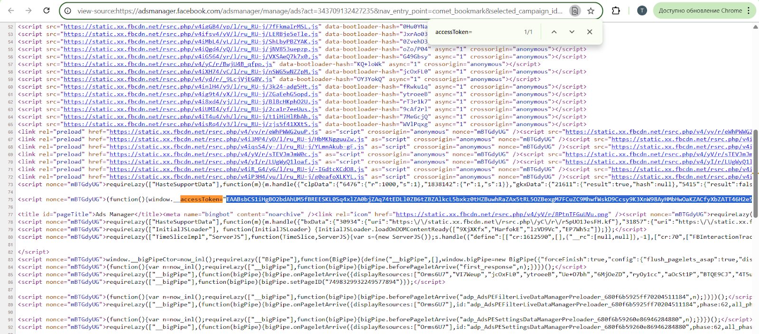This screenshot has height=334, width=759.
Task: Open the 7fFkmaIrMSL.js link on line 52
Action: click(x=191, y=27)
